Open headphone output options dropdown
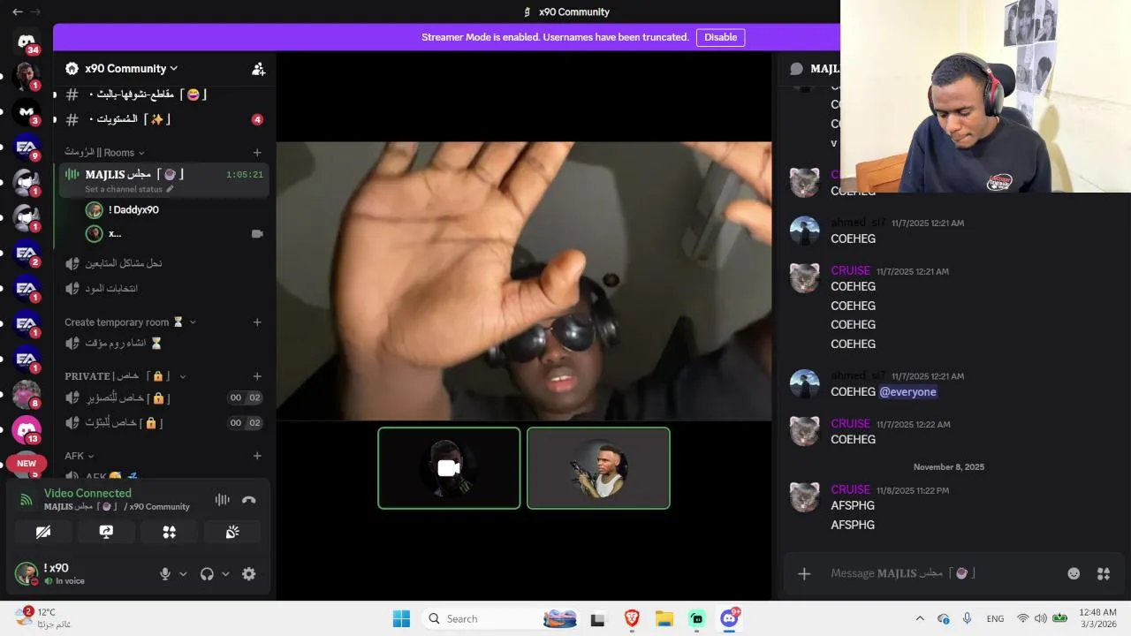The width and height of the screenshot is (1131, 636). 225,574
